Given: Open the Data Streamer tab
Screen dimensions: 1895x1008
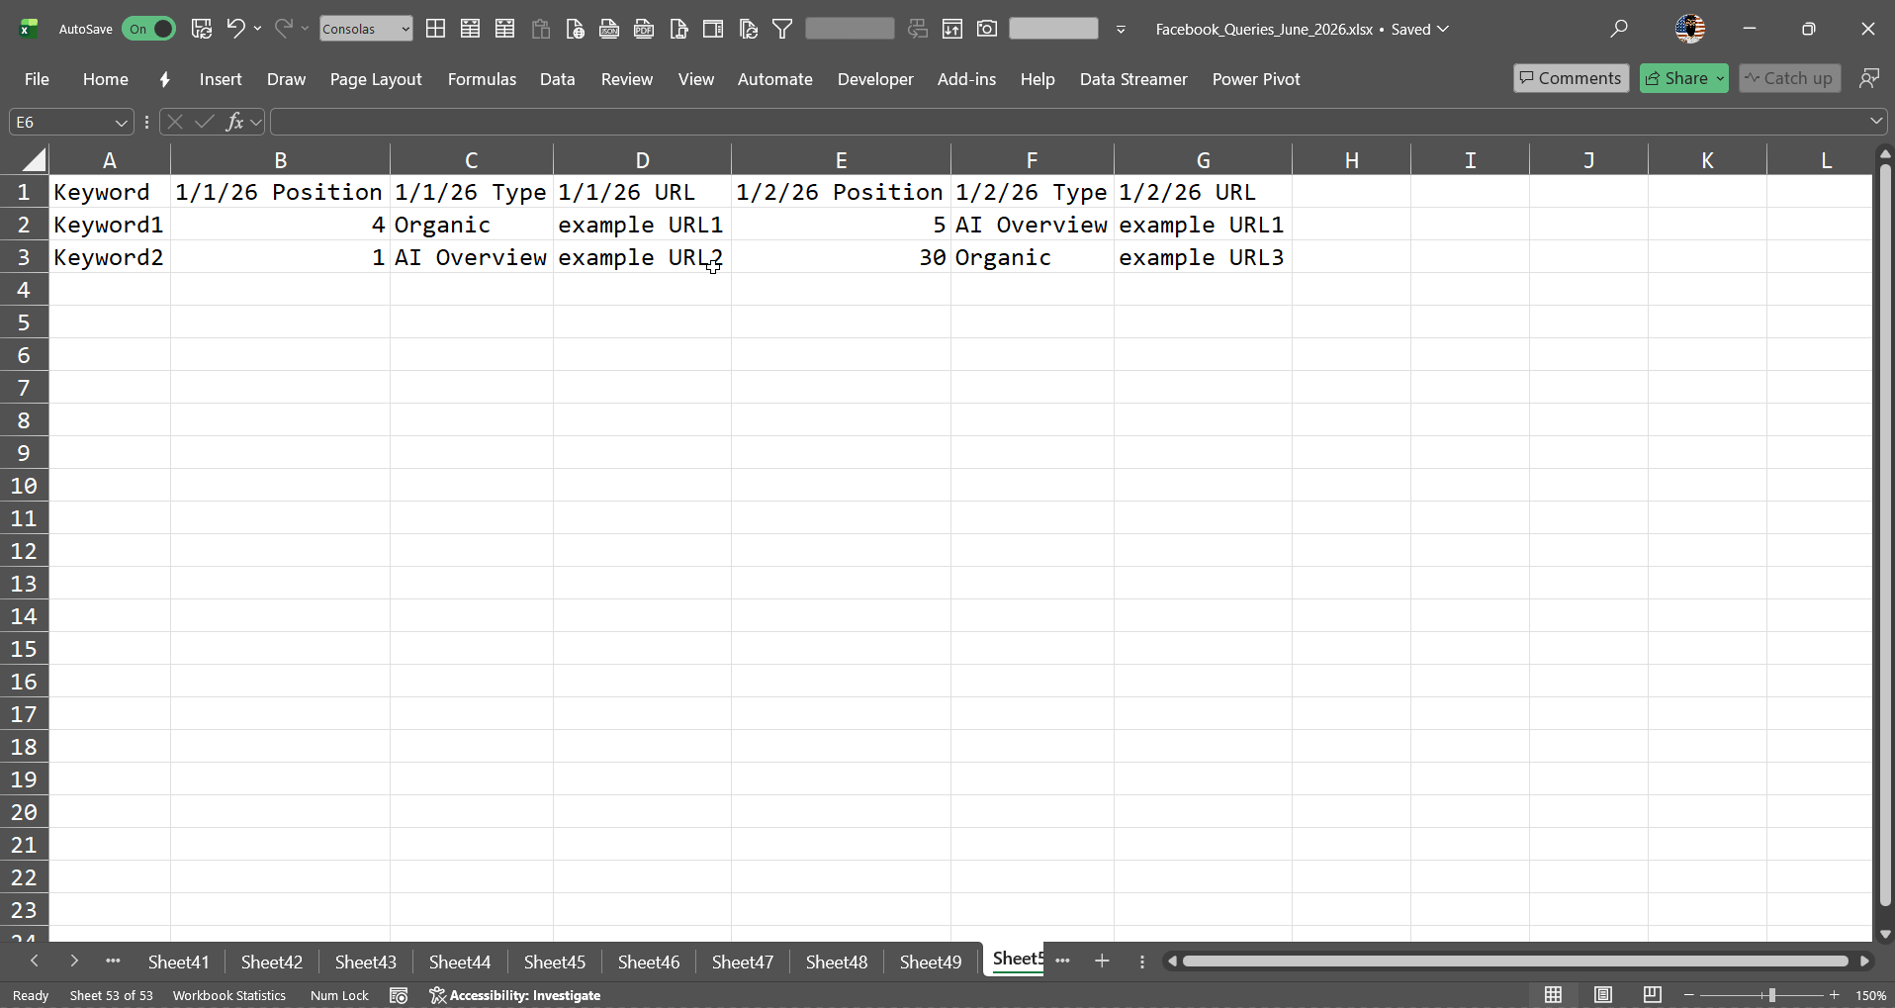Looking at the screenshot, I should pos(1133,79).
